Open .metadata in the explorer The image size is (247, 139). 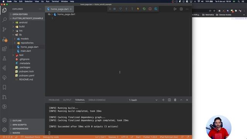coord(25,63)
